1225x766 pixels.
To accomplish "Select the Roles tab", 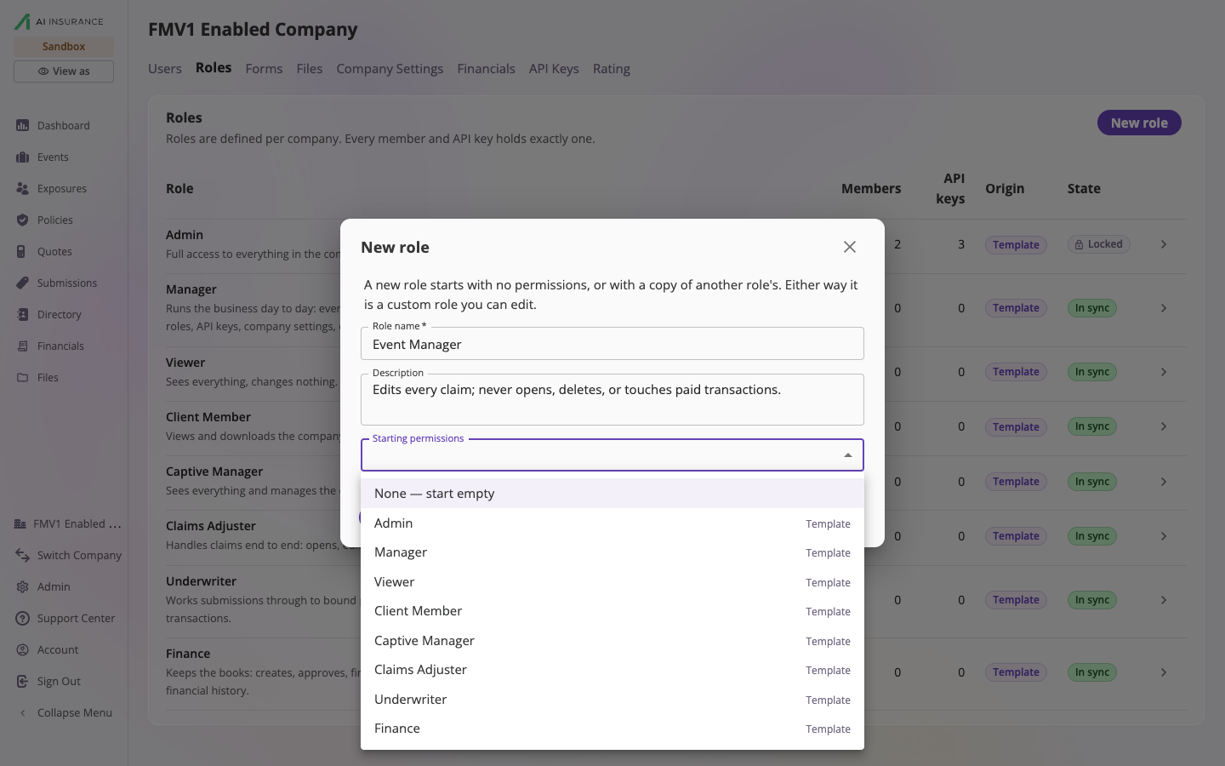I will click(214, 68).
